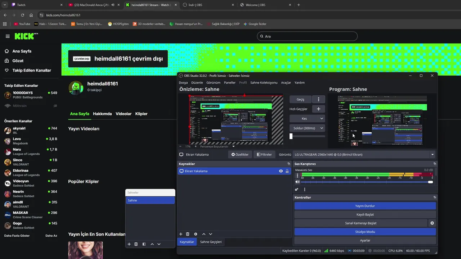Delete the selected source with trash icon
The image size is (461, 259).
[188, 234]
